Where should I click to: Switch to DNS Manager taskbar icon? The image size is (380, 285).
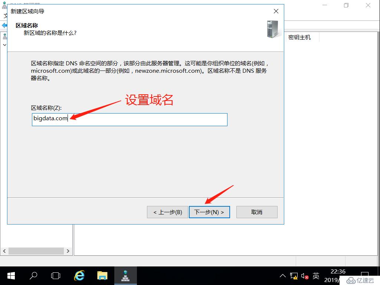(x=125, y=276)
